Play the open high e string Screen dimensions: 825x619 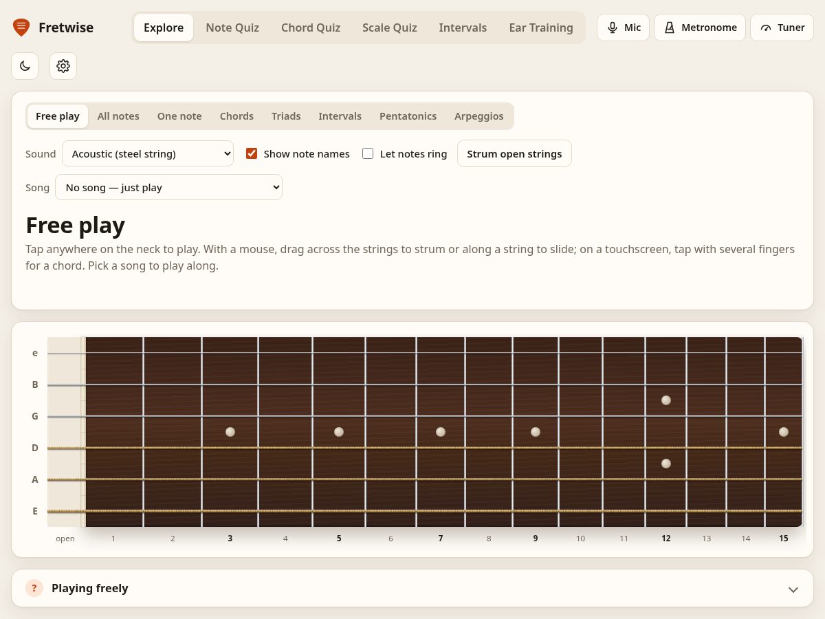pos(65,353)
